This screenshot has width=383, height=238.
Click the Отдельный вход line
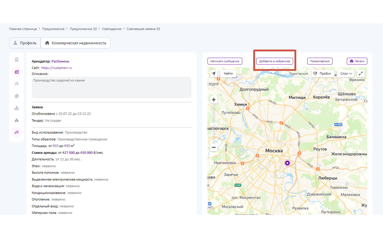tap(53, 206)
